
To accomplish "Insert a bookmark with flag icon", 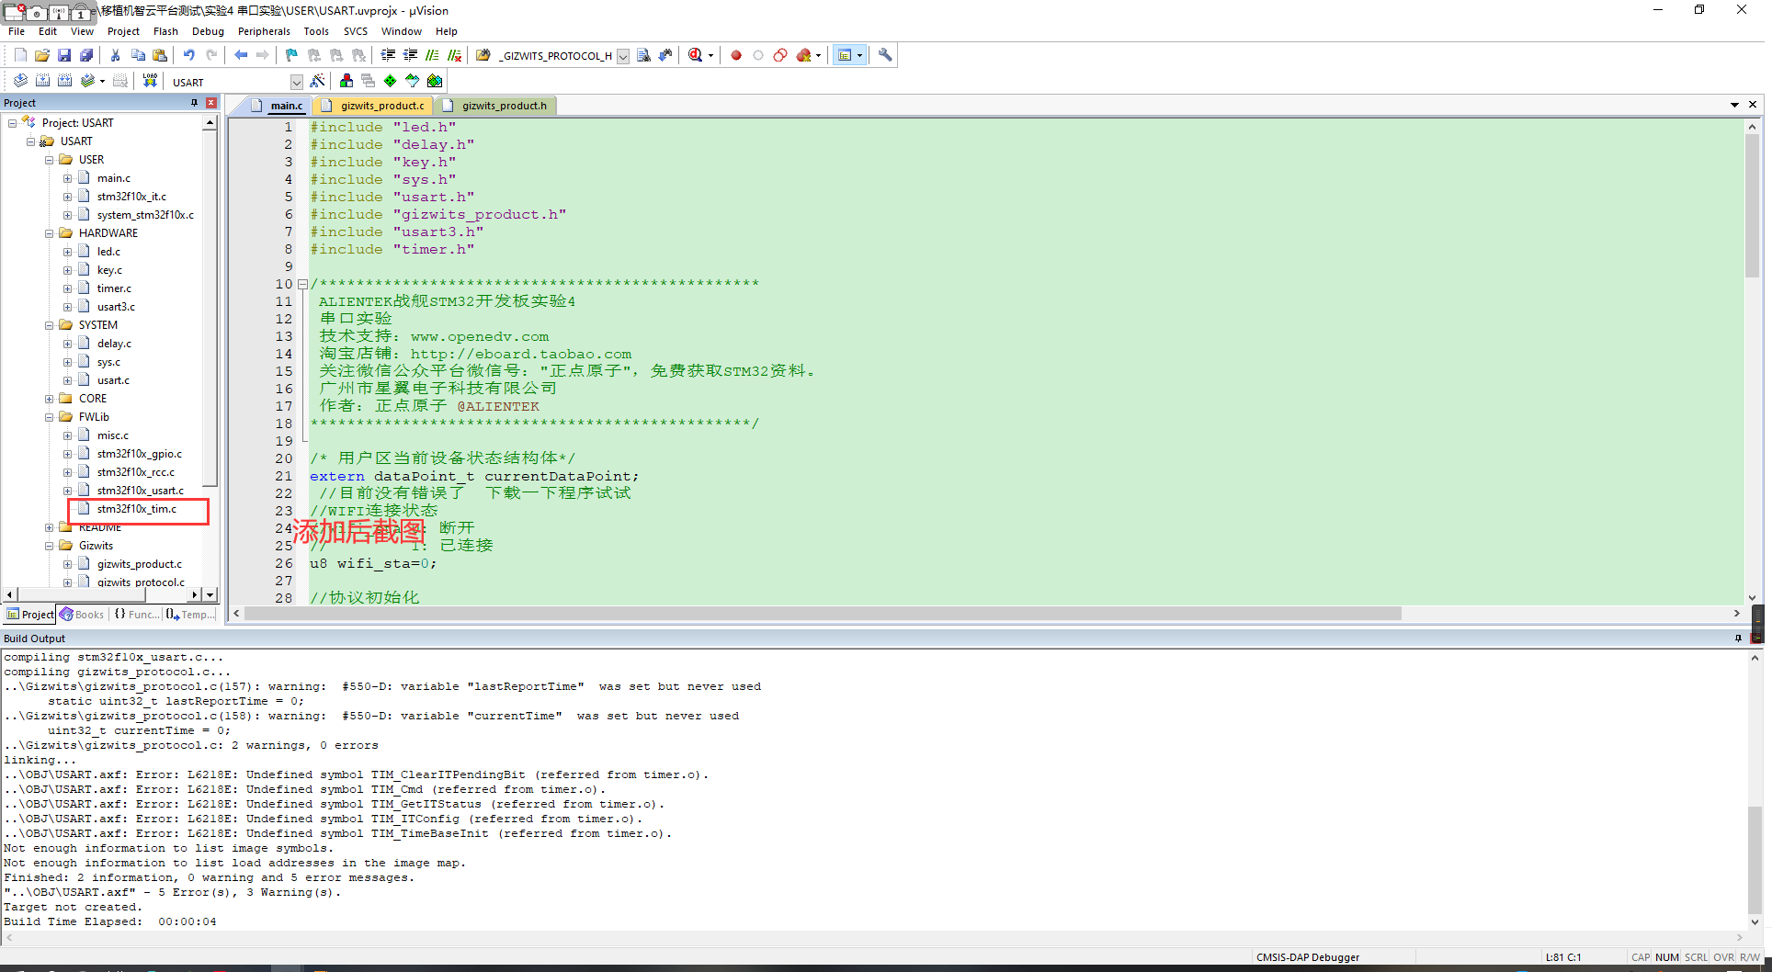I will point(292,55).
